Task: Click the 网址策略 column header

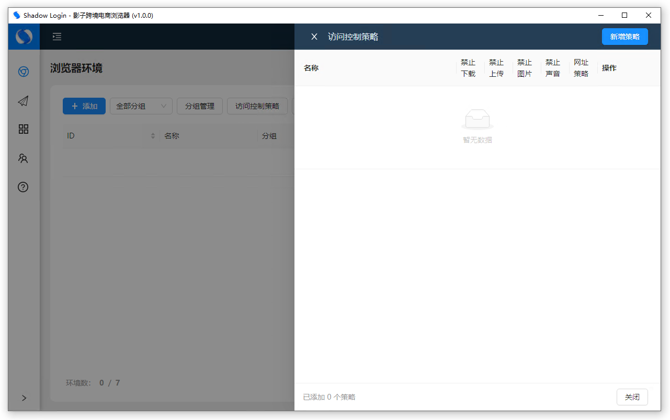Action: point(581,68)
